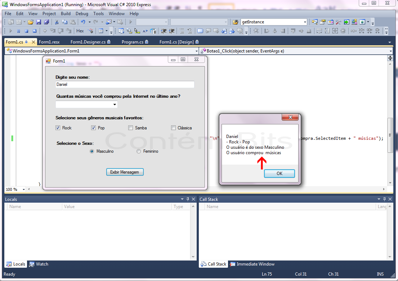Open the Toolbox hammer-and-wrench icon
The width and height of the screenshot is (398, 281).
click(338, 22)
